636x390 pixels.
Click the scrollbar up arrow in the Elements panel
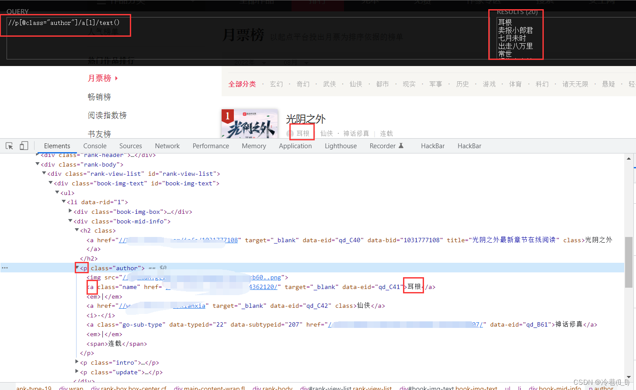(629, 158)
